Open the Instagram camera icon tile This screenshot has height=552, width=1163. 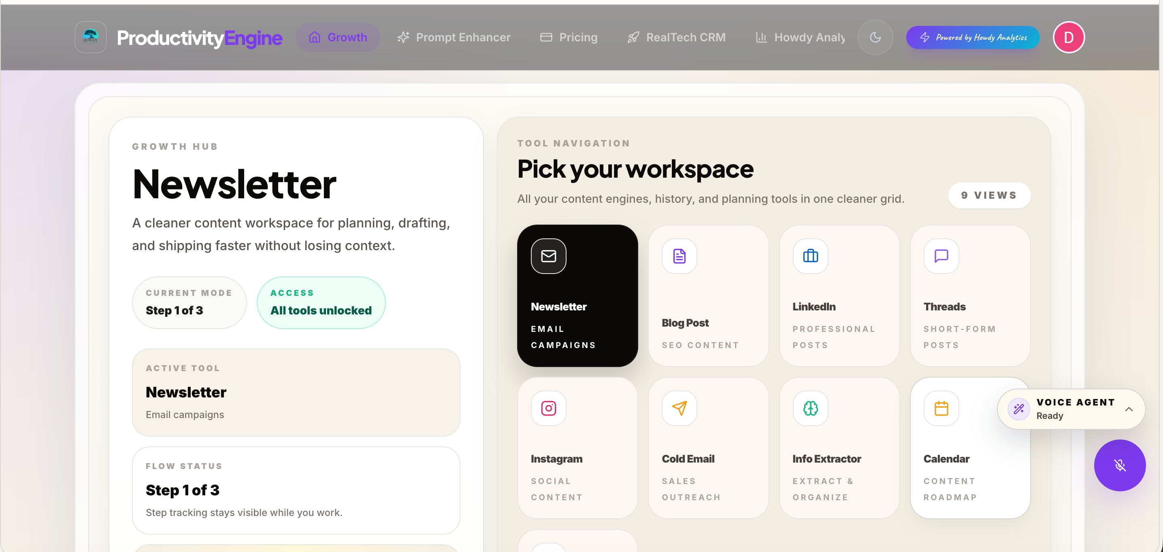coord(548,408)
